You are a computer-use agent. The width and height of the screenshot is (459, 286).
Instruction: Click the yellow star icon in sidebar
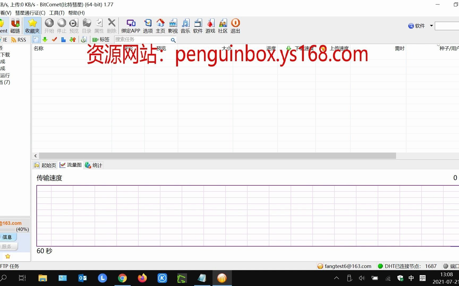click(x=8, y=256)
